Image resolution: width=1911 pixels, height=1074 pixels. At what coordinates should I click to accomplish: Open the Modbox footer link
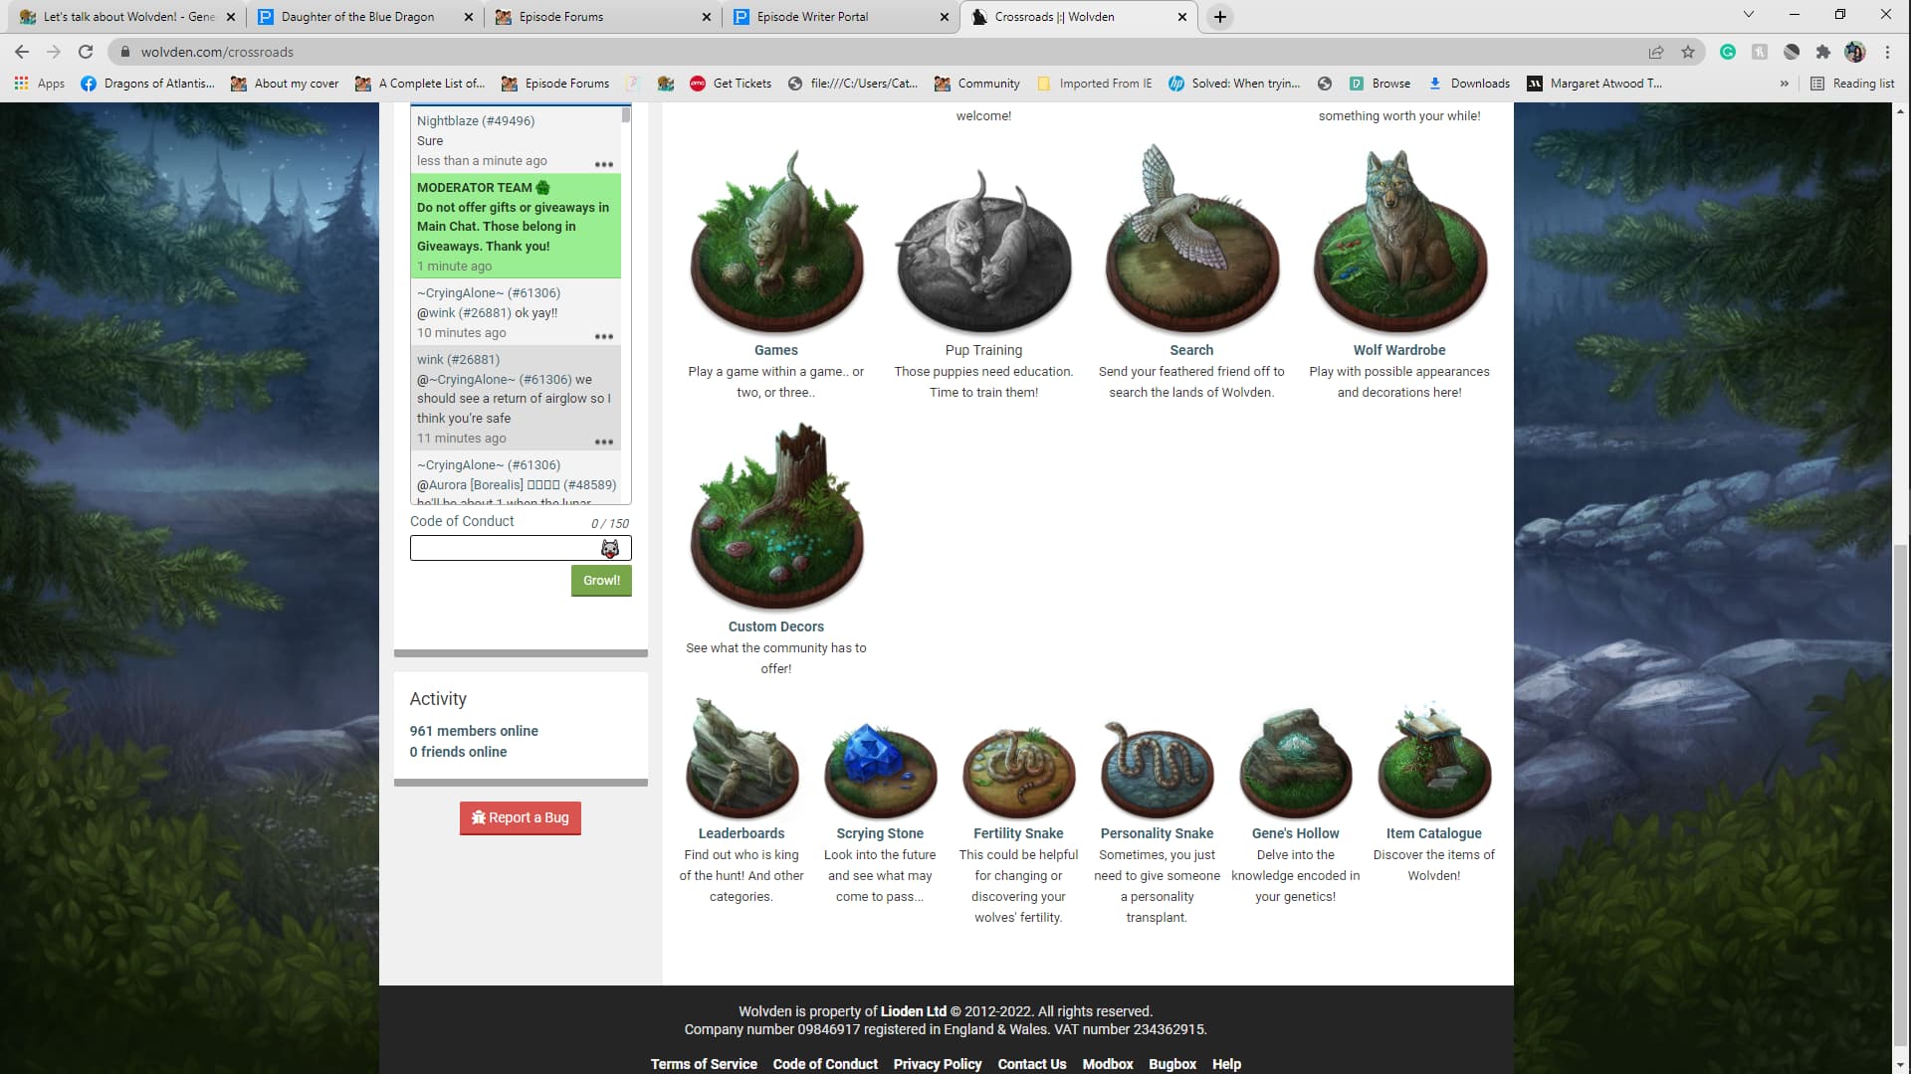coord(1108,1064)
